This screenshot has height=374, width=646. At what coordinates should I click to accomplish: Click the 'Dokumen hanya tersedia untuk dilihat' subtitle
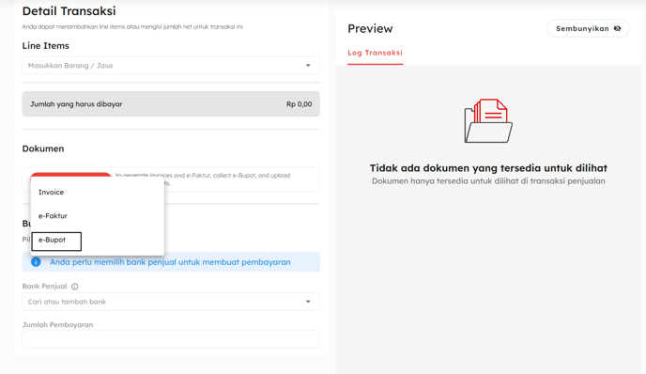click(488, 181)
